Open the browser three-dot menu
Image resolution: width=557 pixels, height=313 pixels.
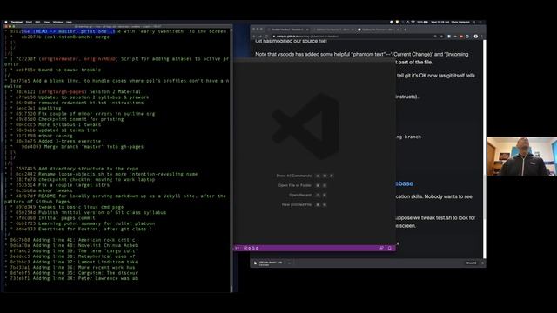(482, 37)
